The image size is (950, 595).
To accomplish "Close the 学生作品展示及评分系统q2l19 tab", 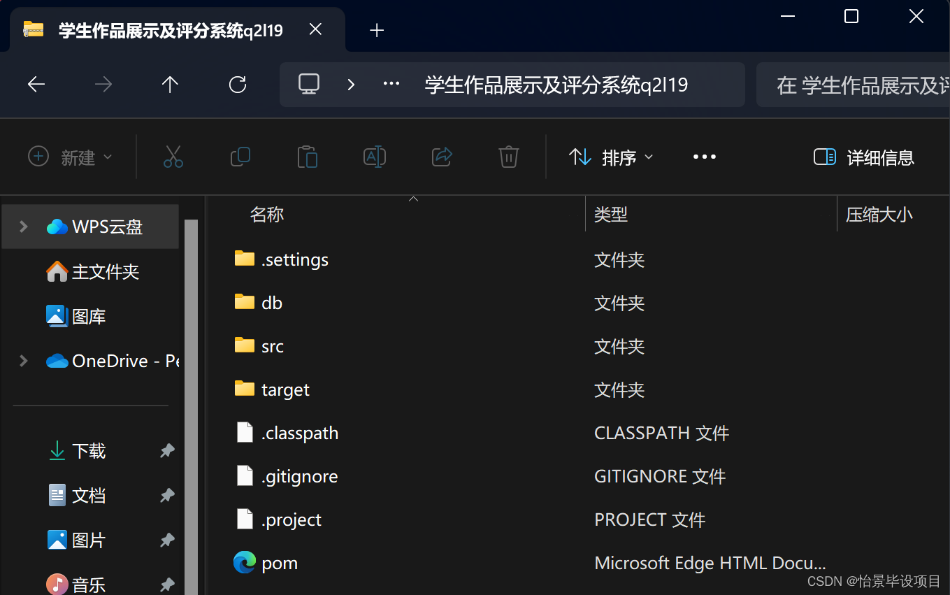I will (x=315, y=29).
